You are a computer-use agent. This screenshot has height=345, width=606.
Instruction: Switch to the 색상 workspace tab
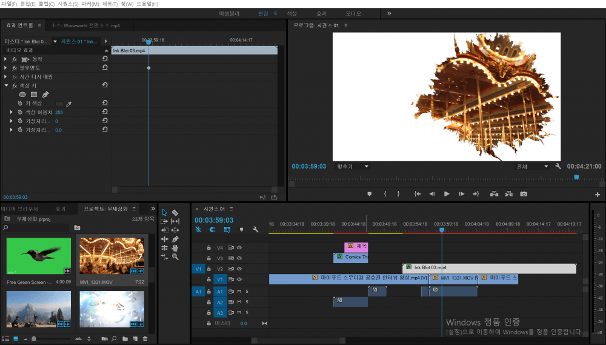pyautogui.click(x=291, y=13)
